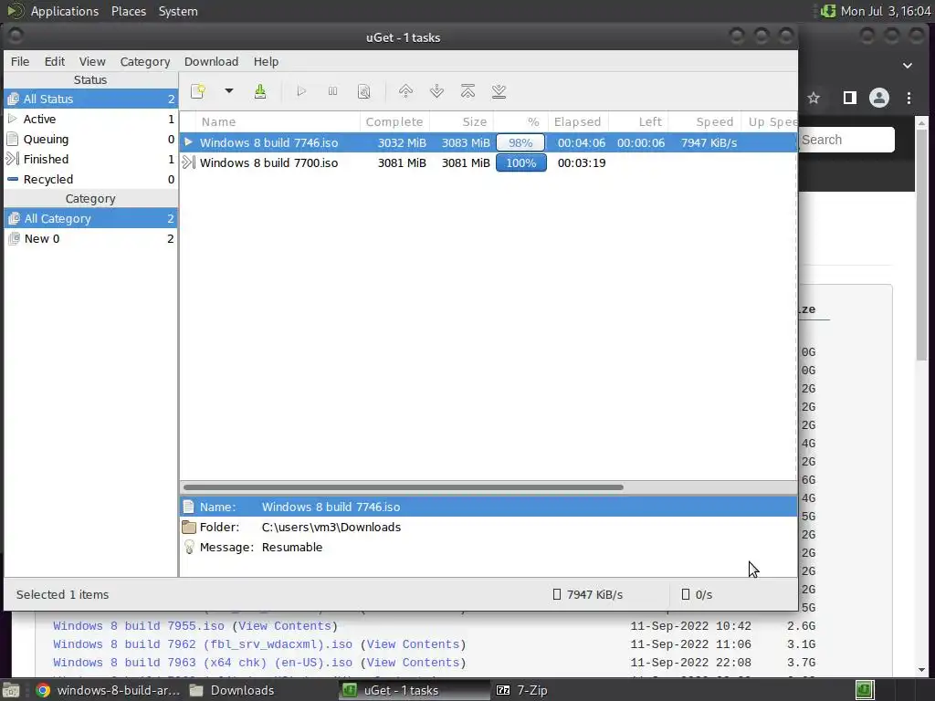Open the Chrome three-dot menu
The image size is (935, 701).
click(x=909, y=98)
